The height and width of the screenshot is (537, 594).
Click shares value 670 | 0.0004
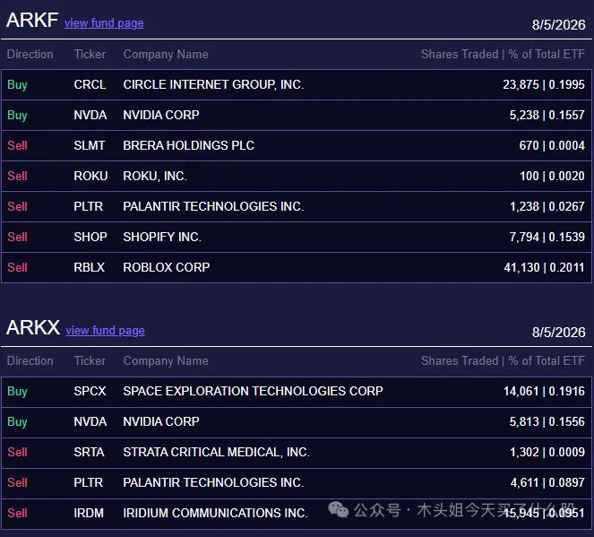(x=552, y=145)
